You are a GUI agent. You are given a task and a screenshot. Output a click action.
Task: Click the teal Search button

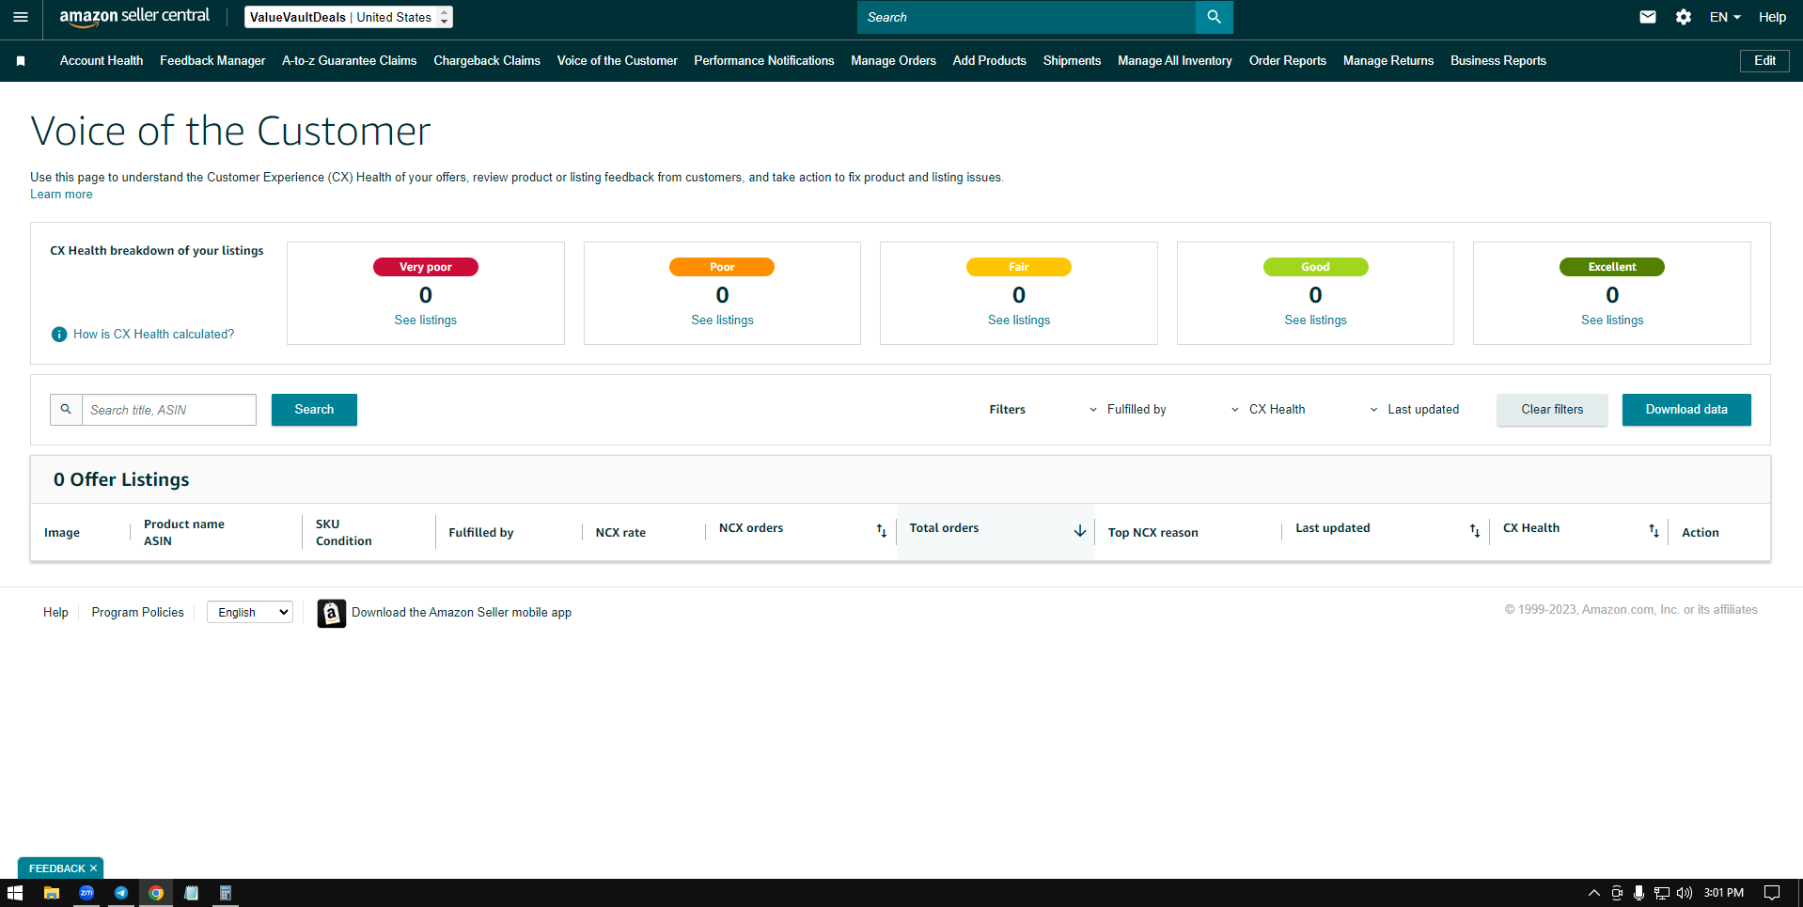314,410
